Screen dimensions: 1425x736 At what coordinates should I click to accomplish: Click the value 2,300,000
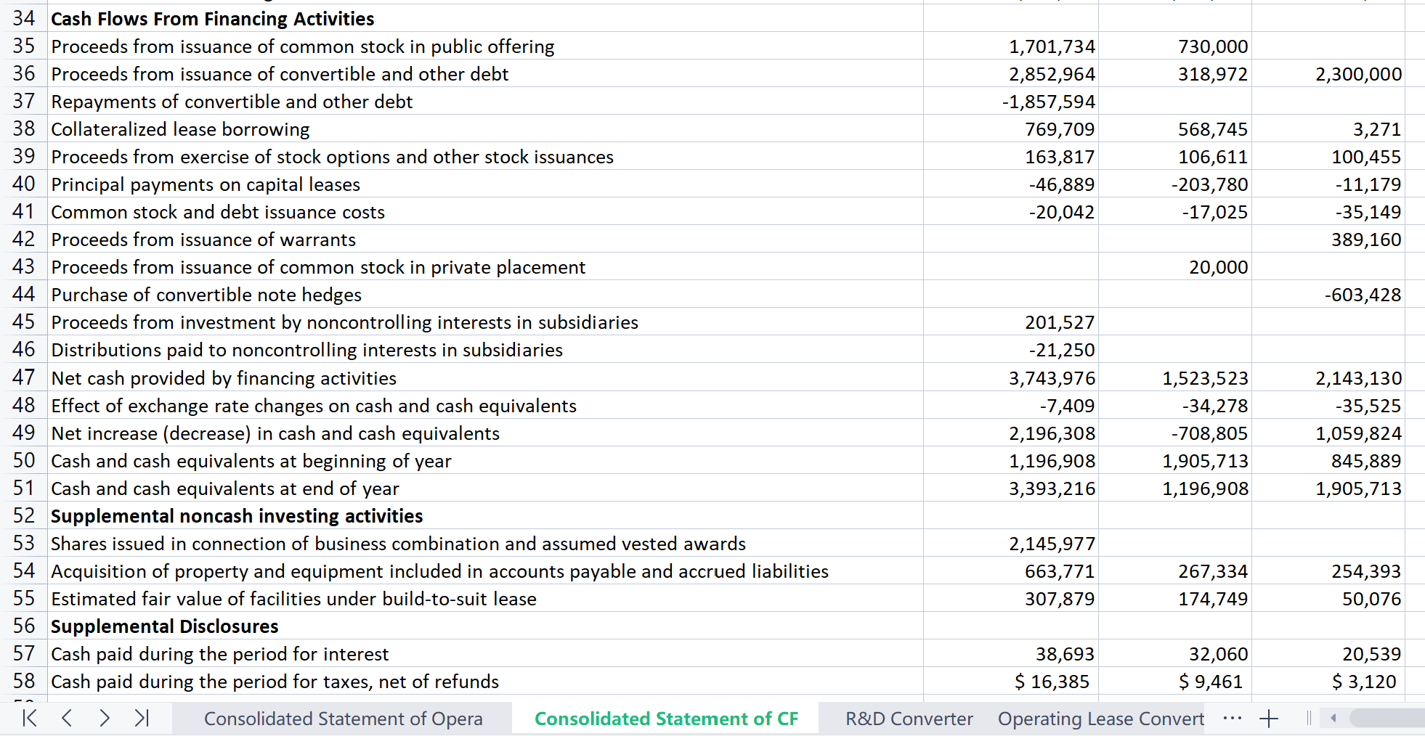point(1358,74)
